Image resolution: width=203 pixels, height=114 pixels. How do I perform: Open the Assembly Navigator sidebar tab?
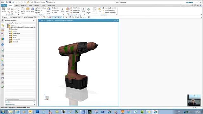point(3,25)
